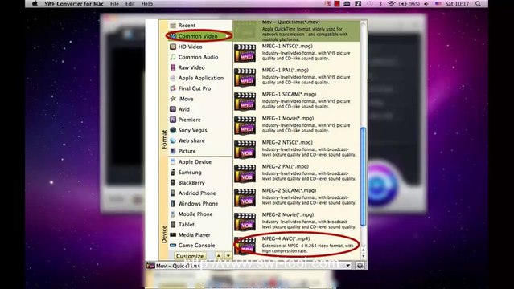Pick MPEG-2 SECAM VOB thumbnail
The width and height of the screenshot is (514, 289).
pos(245,197)
